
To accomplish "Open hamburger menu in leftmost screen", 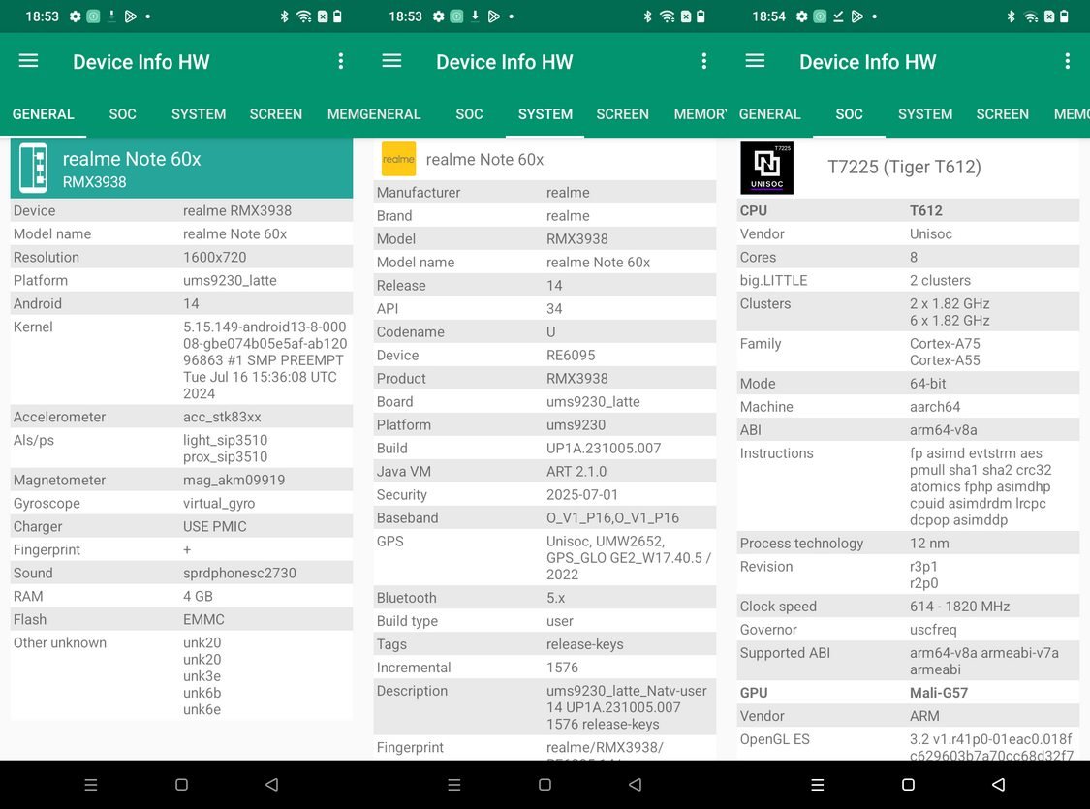I will (x=28, y=61).
